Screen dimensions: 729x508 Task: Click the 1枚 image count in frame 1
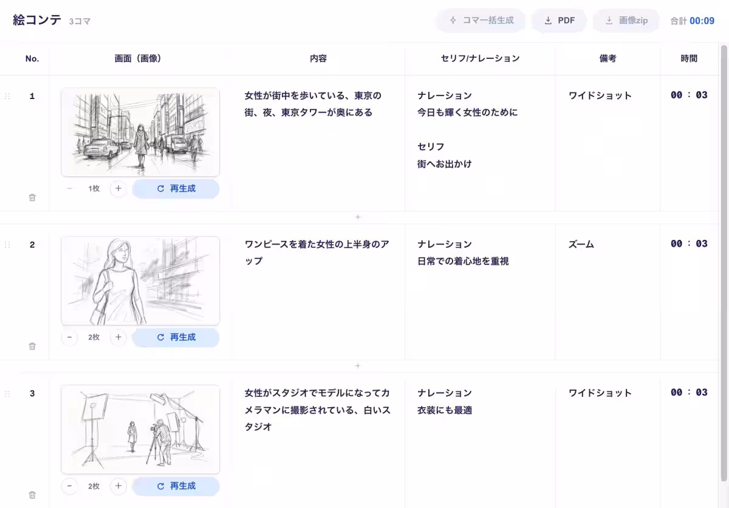point(94,189)
